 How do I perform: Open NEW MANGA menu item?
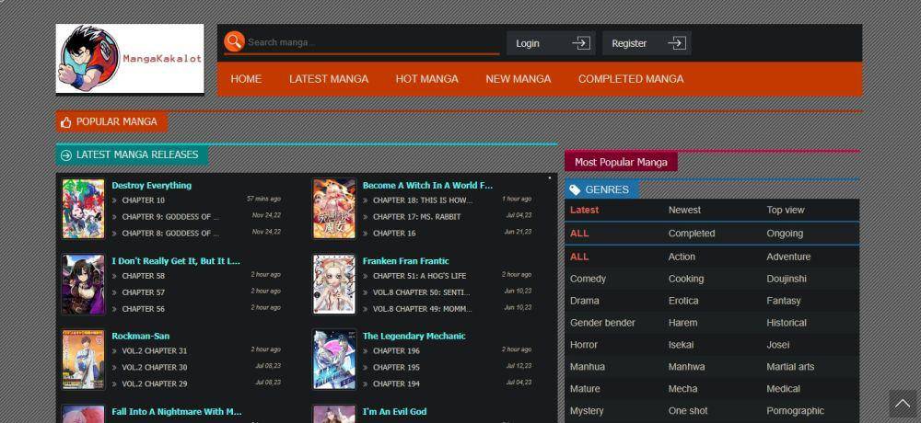pos(518,78)
